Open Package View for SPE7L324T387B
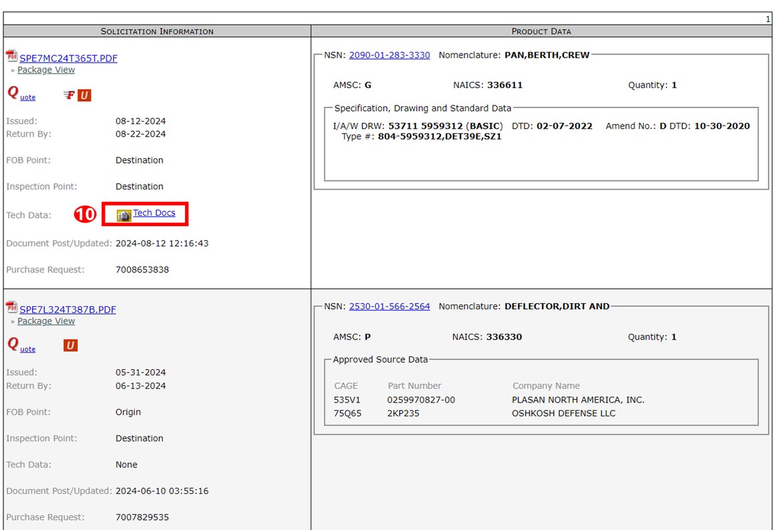 tap(46, 321)
